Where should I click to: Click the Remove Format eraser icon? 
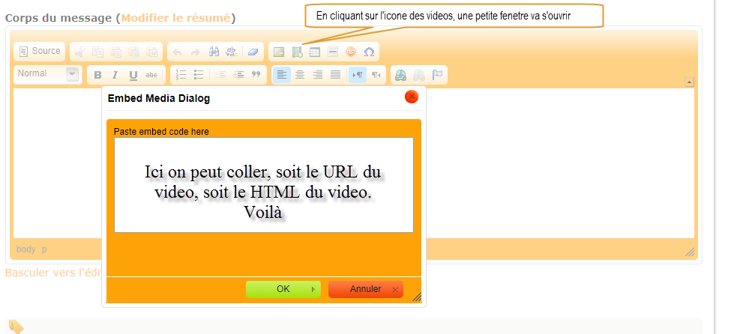click(253, 52)
